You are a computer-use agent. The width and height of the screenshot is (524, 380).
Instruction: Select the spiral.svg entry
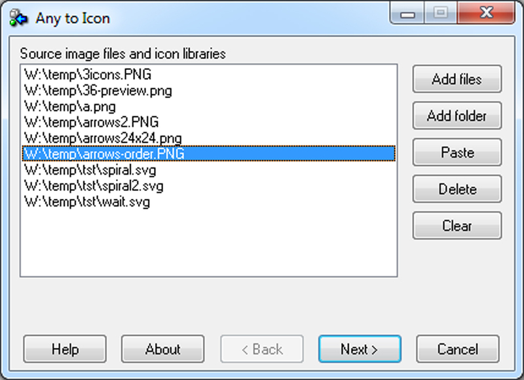coord(209,170)
